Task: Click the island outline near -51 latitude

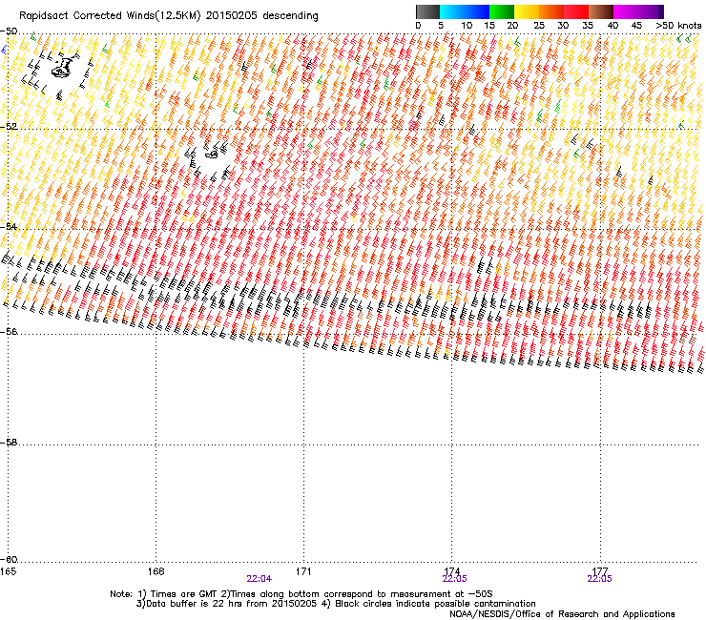Action: click(x=62, y=67)
